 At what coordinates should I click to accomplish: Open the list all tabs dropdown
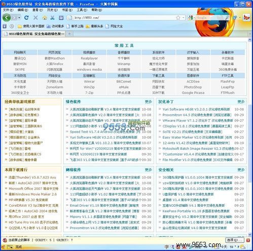tap(250, 34)
